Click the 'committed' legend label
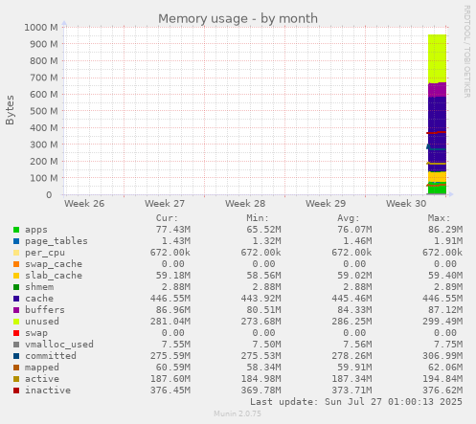 [x=51, y=356]
